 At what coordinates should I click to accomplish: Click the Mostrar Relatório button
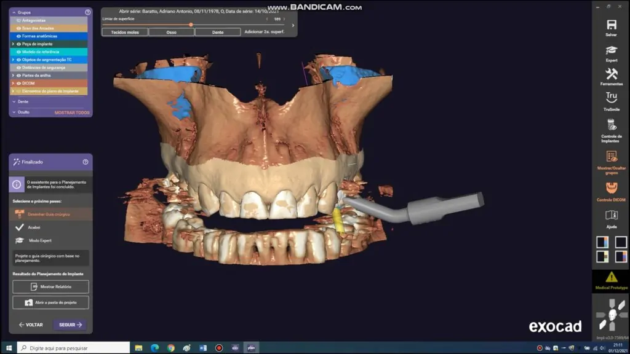pyautogui.click(x=50, y=287)
